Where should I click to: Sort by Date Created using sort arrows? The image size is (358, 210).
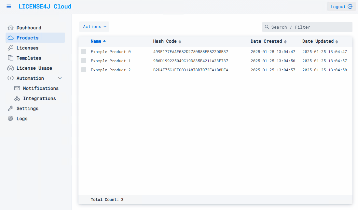pos(285,42)
